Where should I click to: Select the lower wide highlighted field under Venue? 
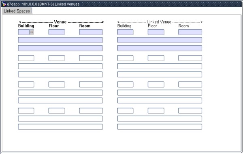click(60, 48)
